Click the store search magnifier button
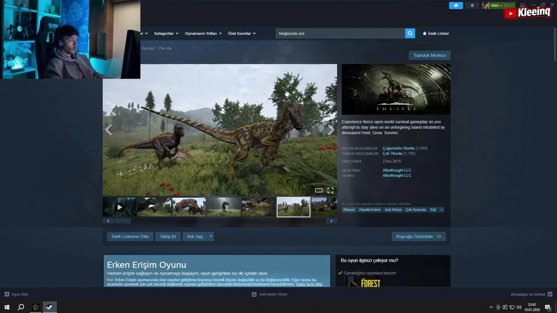Image resolution: width=557 pixels, height=313 pixels. [x=410, y=33]
